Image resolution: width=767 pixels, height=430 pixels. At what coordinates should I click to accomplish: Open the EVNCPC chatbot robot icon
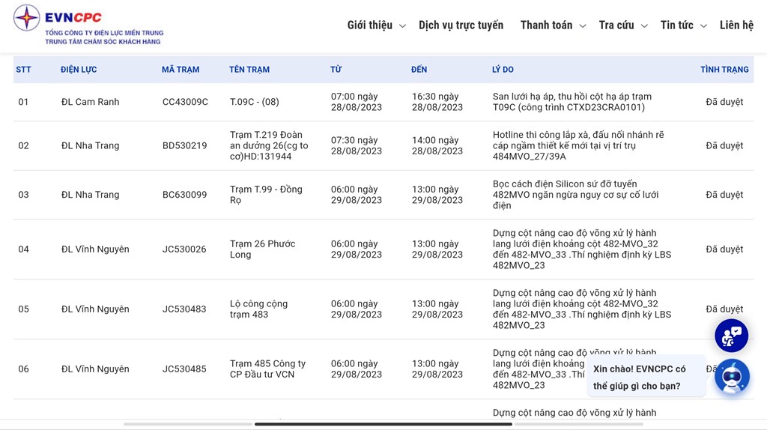pyautogui.click(x=731, y=376)
